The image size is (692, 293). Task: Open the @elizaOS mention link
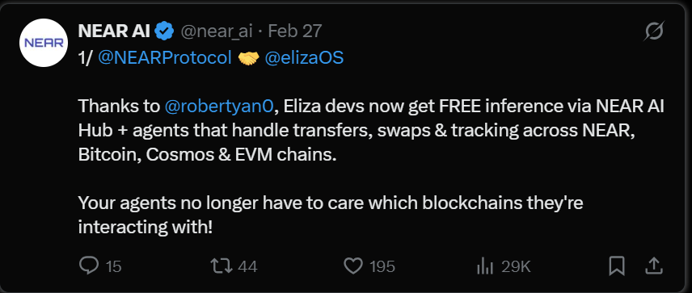(x=304, y=58)
